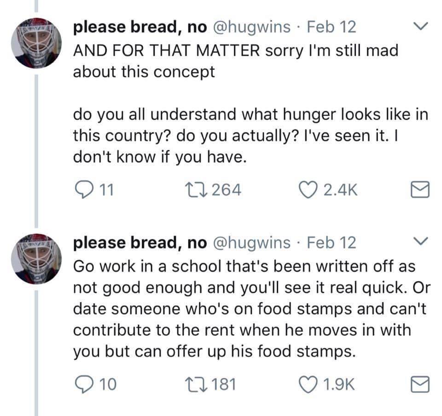
Task: Expand the second tweet's chevron options menu
Action: tap(419, 241)
